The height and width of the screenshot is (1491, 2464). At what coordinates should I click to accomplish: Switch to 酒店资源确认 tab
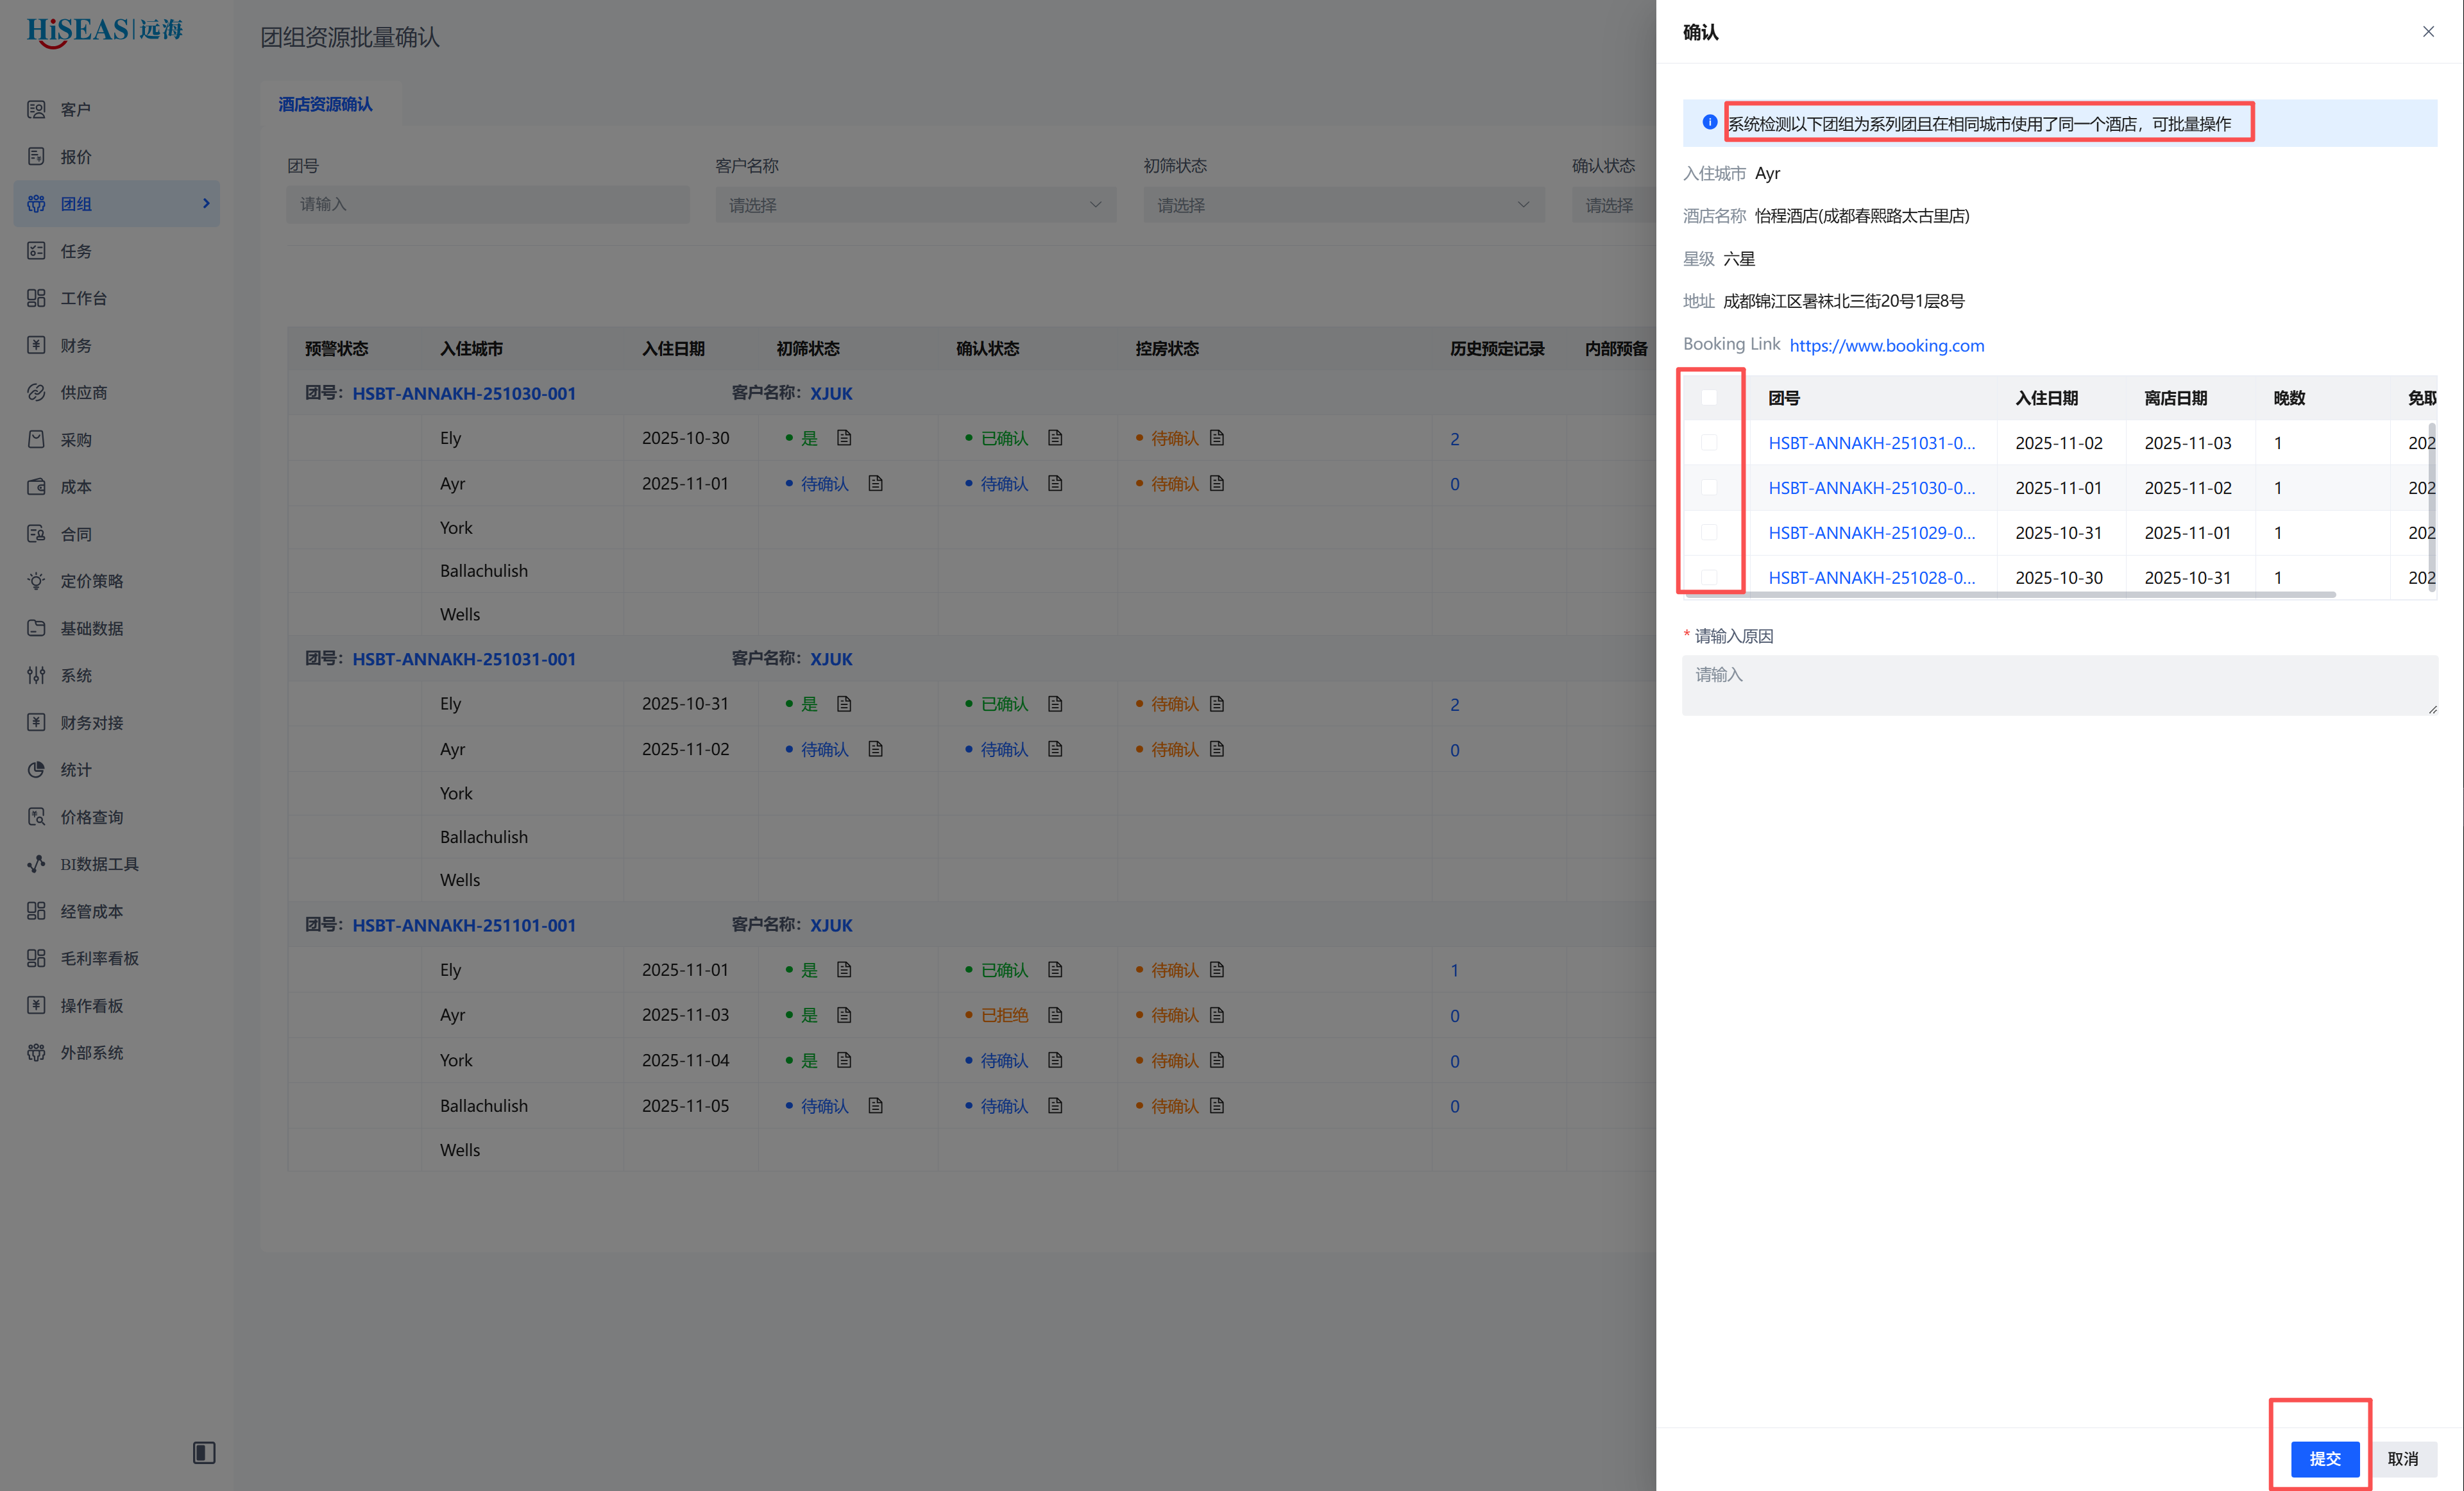(x=325, y=104)
